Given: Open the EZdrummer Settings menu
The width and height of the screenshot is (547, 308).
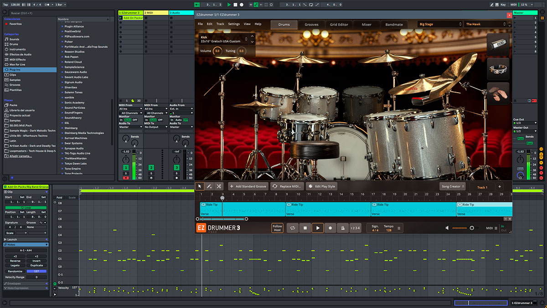Looking at the screenshot, I should (234, 24).
